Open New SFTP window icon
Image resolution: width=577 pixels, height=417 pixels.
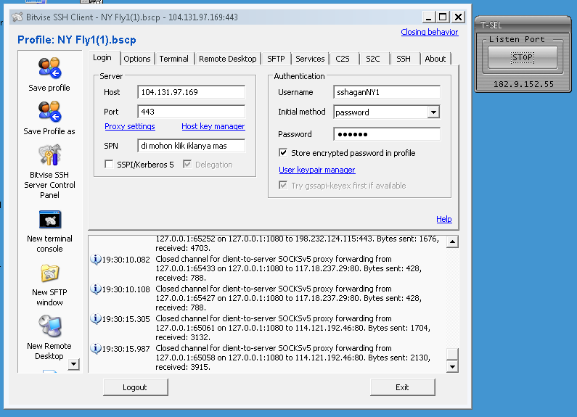tap(49, 273)
